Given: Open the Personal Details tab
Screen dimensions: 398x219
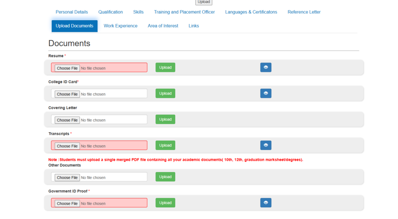Looking at the screenshot, I should [x=72, y=12].
